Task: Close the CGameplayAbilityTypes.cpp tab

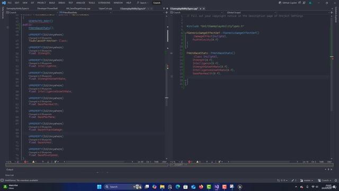Action: (x=203, y=9)
